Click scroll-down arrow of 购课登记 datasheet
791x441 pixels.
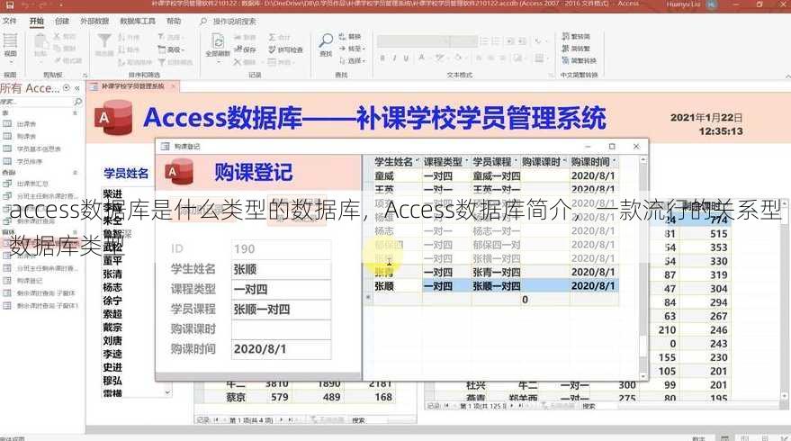click(x=643, y=376)
